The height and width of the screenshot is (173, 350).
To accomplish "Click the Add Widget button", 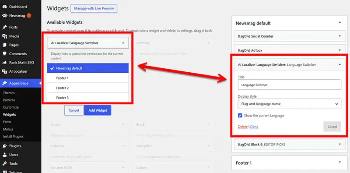I will point(98,110).
